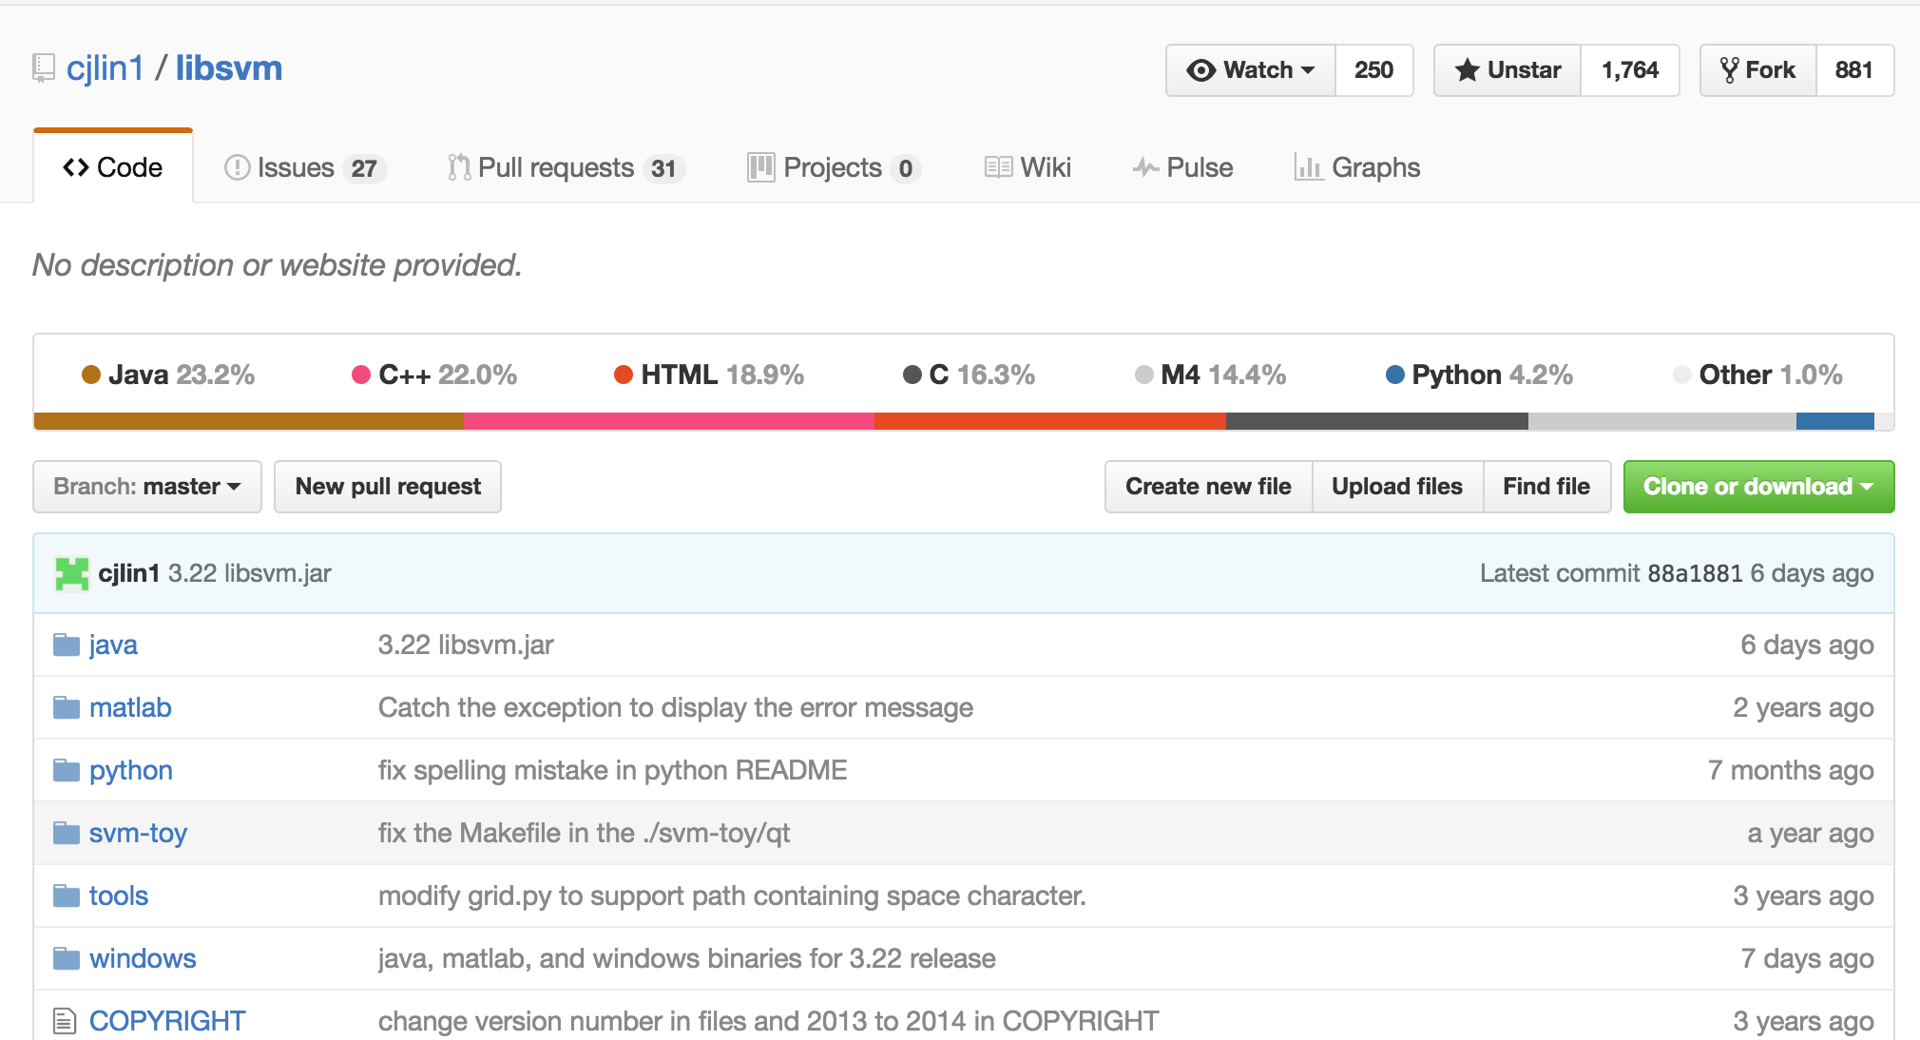The image size is (1920, 1040).
Task: Click the windows folder icon
Action: [x=66, y=958]
